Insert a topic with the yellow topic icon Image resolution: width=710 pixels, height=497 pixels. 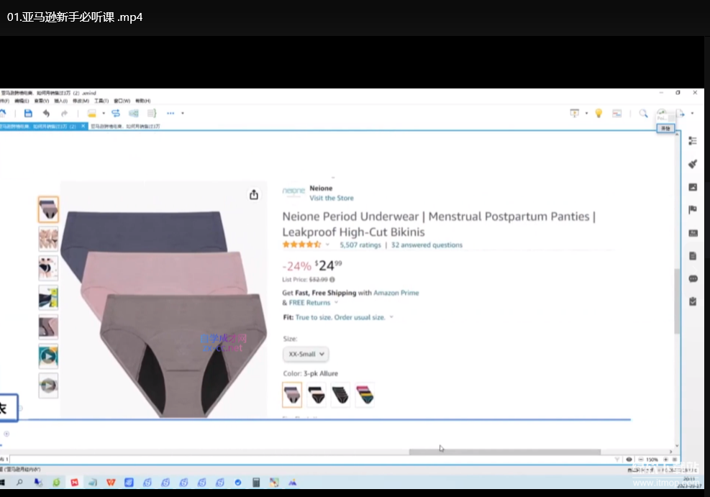(x=91, y=113)
